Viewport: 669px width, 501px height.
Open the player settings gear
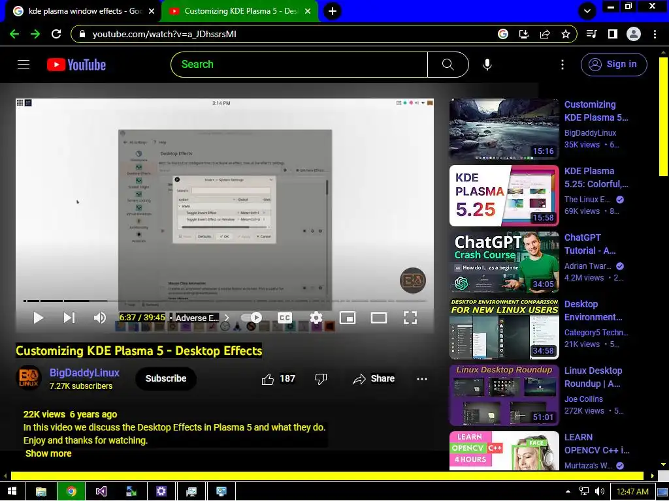[316, 318]
